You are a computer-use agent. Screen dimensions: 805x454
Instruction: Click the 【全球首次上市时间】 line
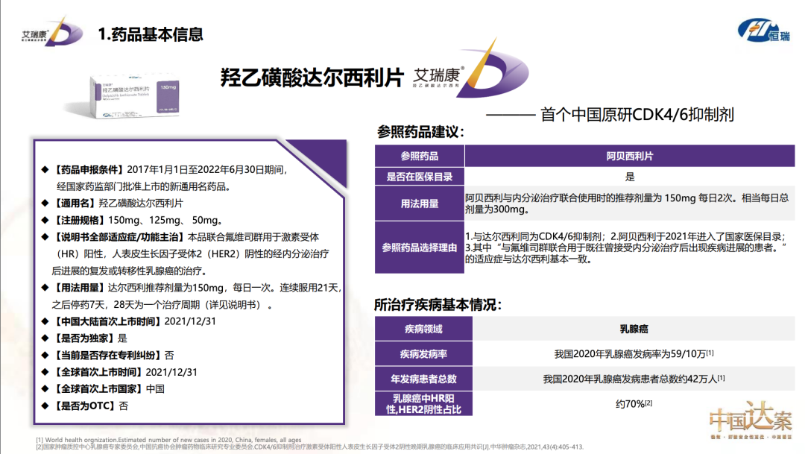119,372
